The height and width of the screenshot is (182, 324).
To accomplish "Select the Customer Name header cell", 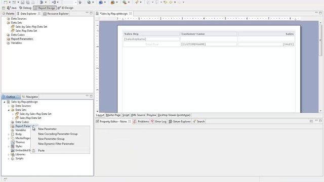I will pos(209,34).
